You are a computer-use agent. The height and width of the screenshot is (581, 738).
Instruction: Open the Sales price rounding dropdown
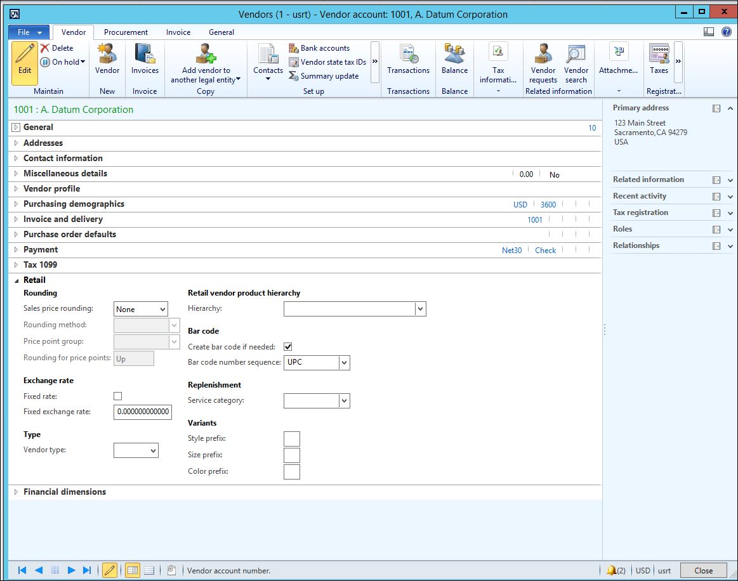coord(162,310)
